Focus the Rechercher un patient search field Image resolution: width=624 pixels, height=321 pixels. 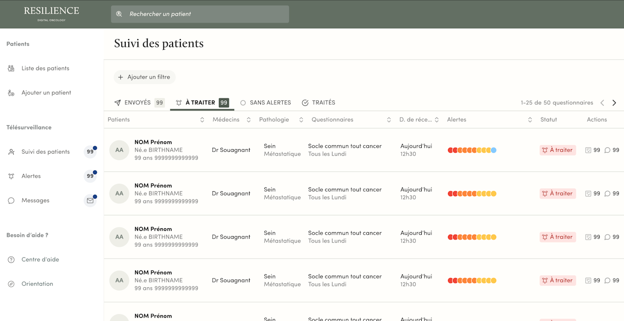pyautogui.click(x=205, y=14)
